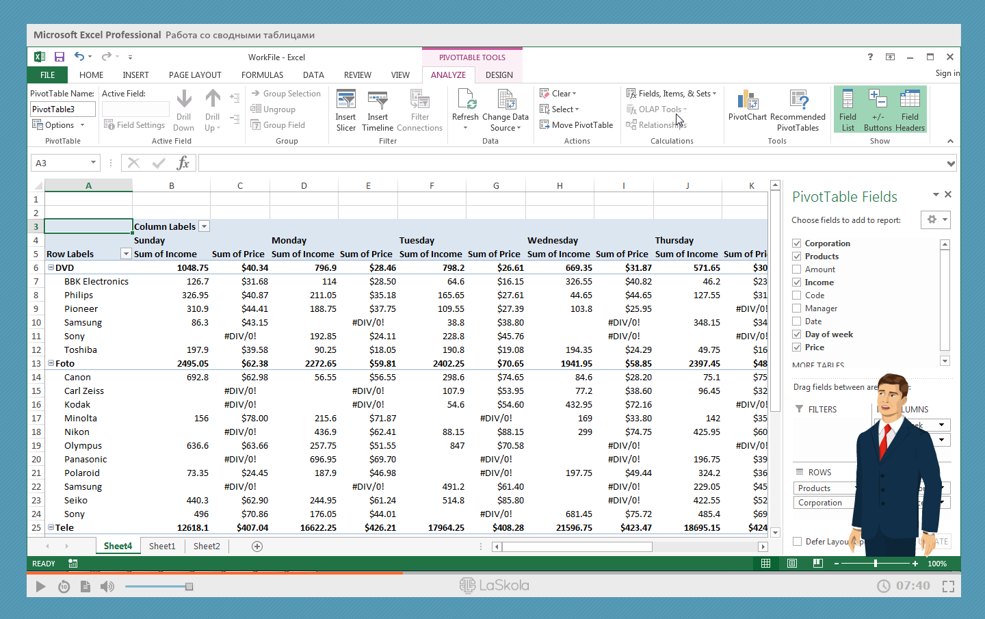Click the Insert Timeline icon
The width and height of the screenshot is (985, 619).
tap(378, 101)
